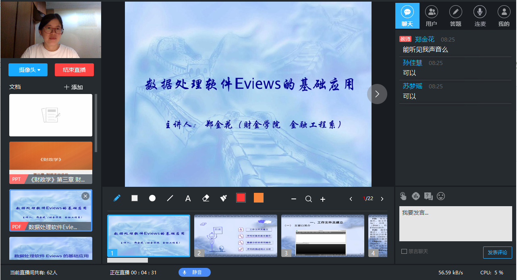Open the emoji smiley picker
517x280 pixels.
click(441, 196)
